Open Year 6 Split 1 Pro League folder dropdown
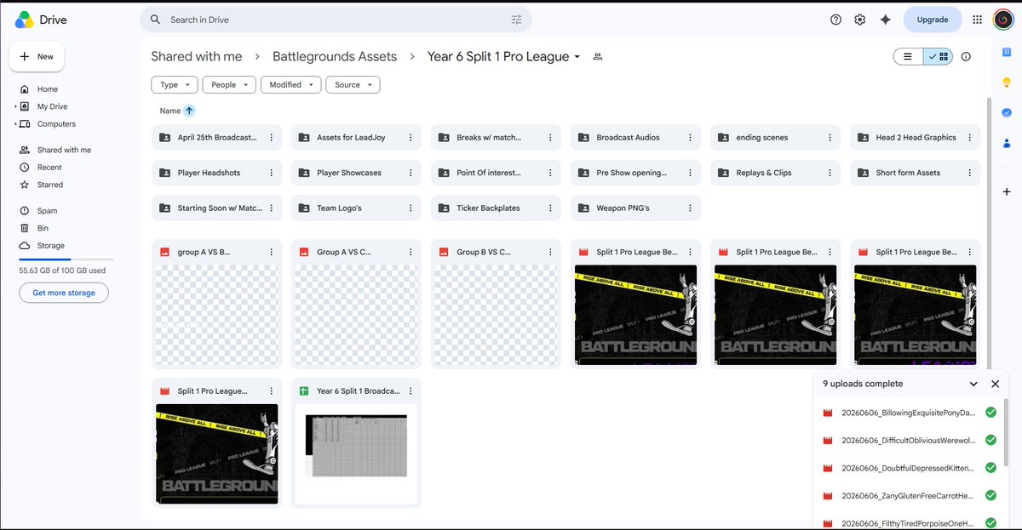The width and height of the screenshot is (1022, 530). (x=577, y=57)
